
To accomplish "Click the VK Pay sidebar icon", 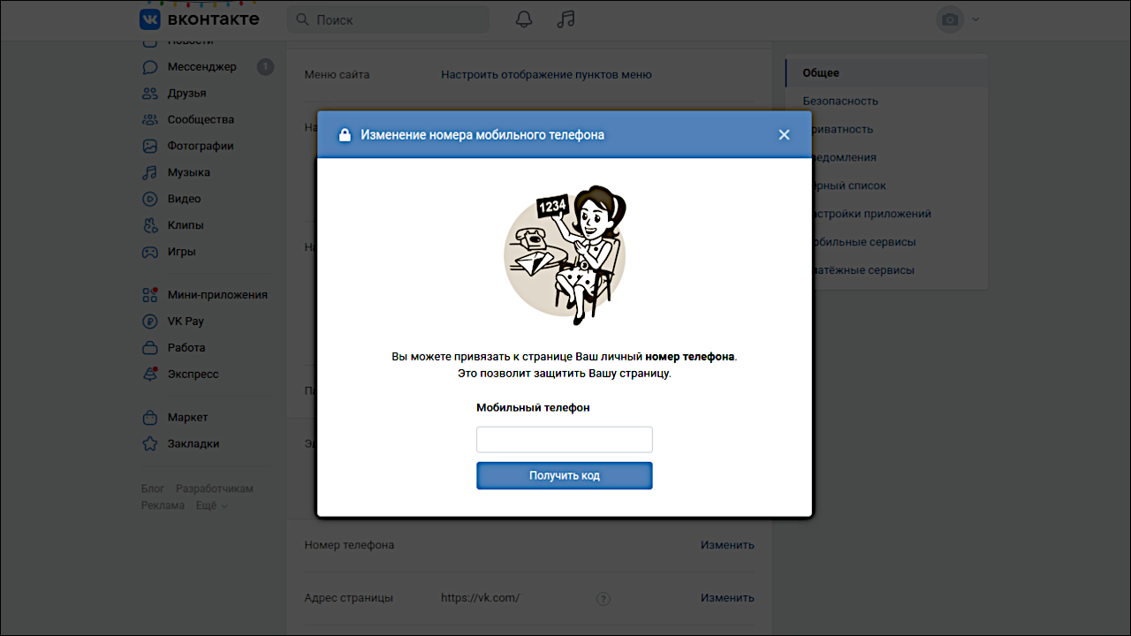I will click(x=150, y=322).
